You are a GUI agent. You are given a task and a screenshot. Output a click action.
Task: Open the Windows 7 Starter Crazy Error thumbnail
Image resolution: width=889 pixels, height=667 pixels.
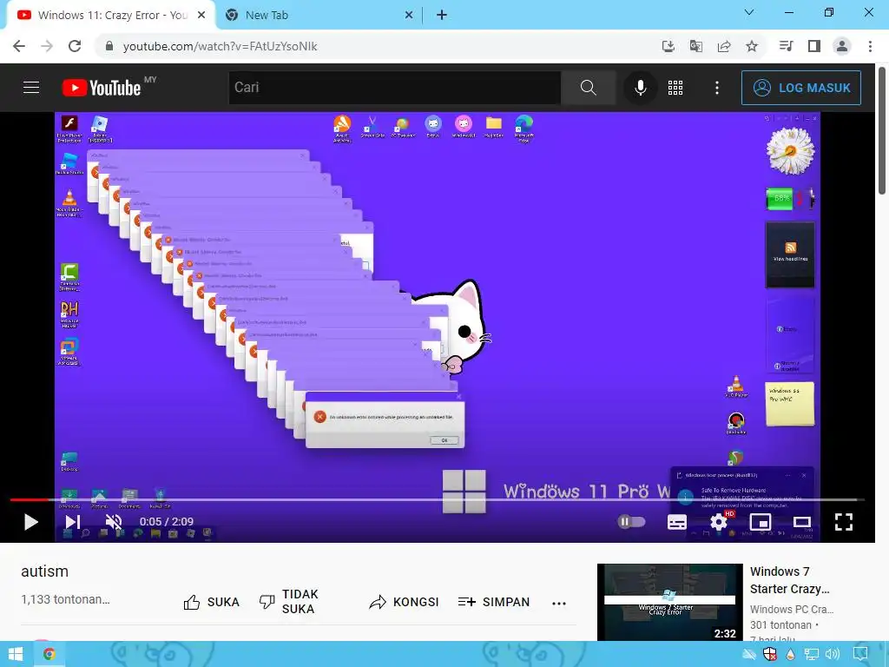point(669,602)
